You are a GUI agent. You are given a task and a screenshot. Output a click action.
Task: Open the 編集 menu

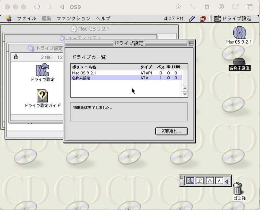pos(46,19)
